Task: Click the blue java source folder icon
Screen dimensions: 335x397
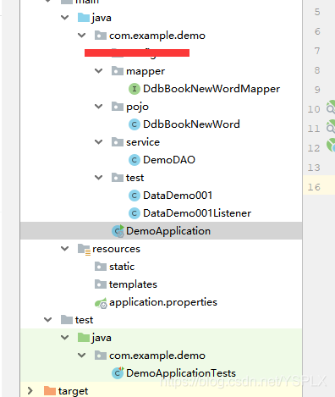Action: (84, 18)
